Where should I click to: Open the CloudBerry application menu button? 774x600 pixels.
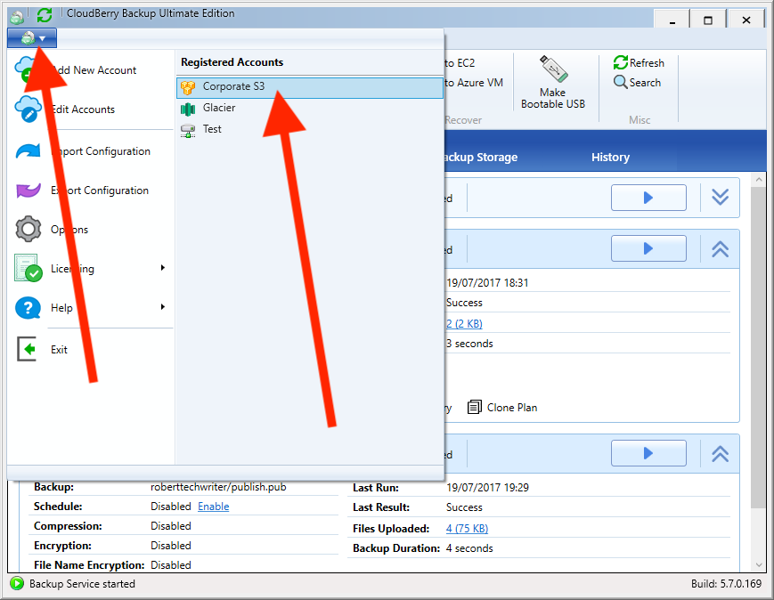click(x=32, y=38)
